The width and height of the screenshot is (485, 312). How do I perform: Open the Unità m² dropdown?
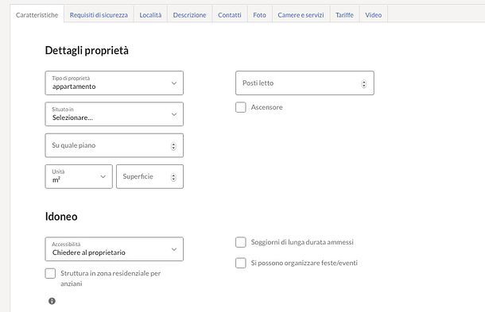click(79, 177)
